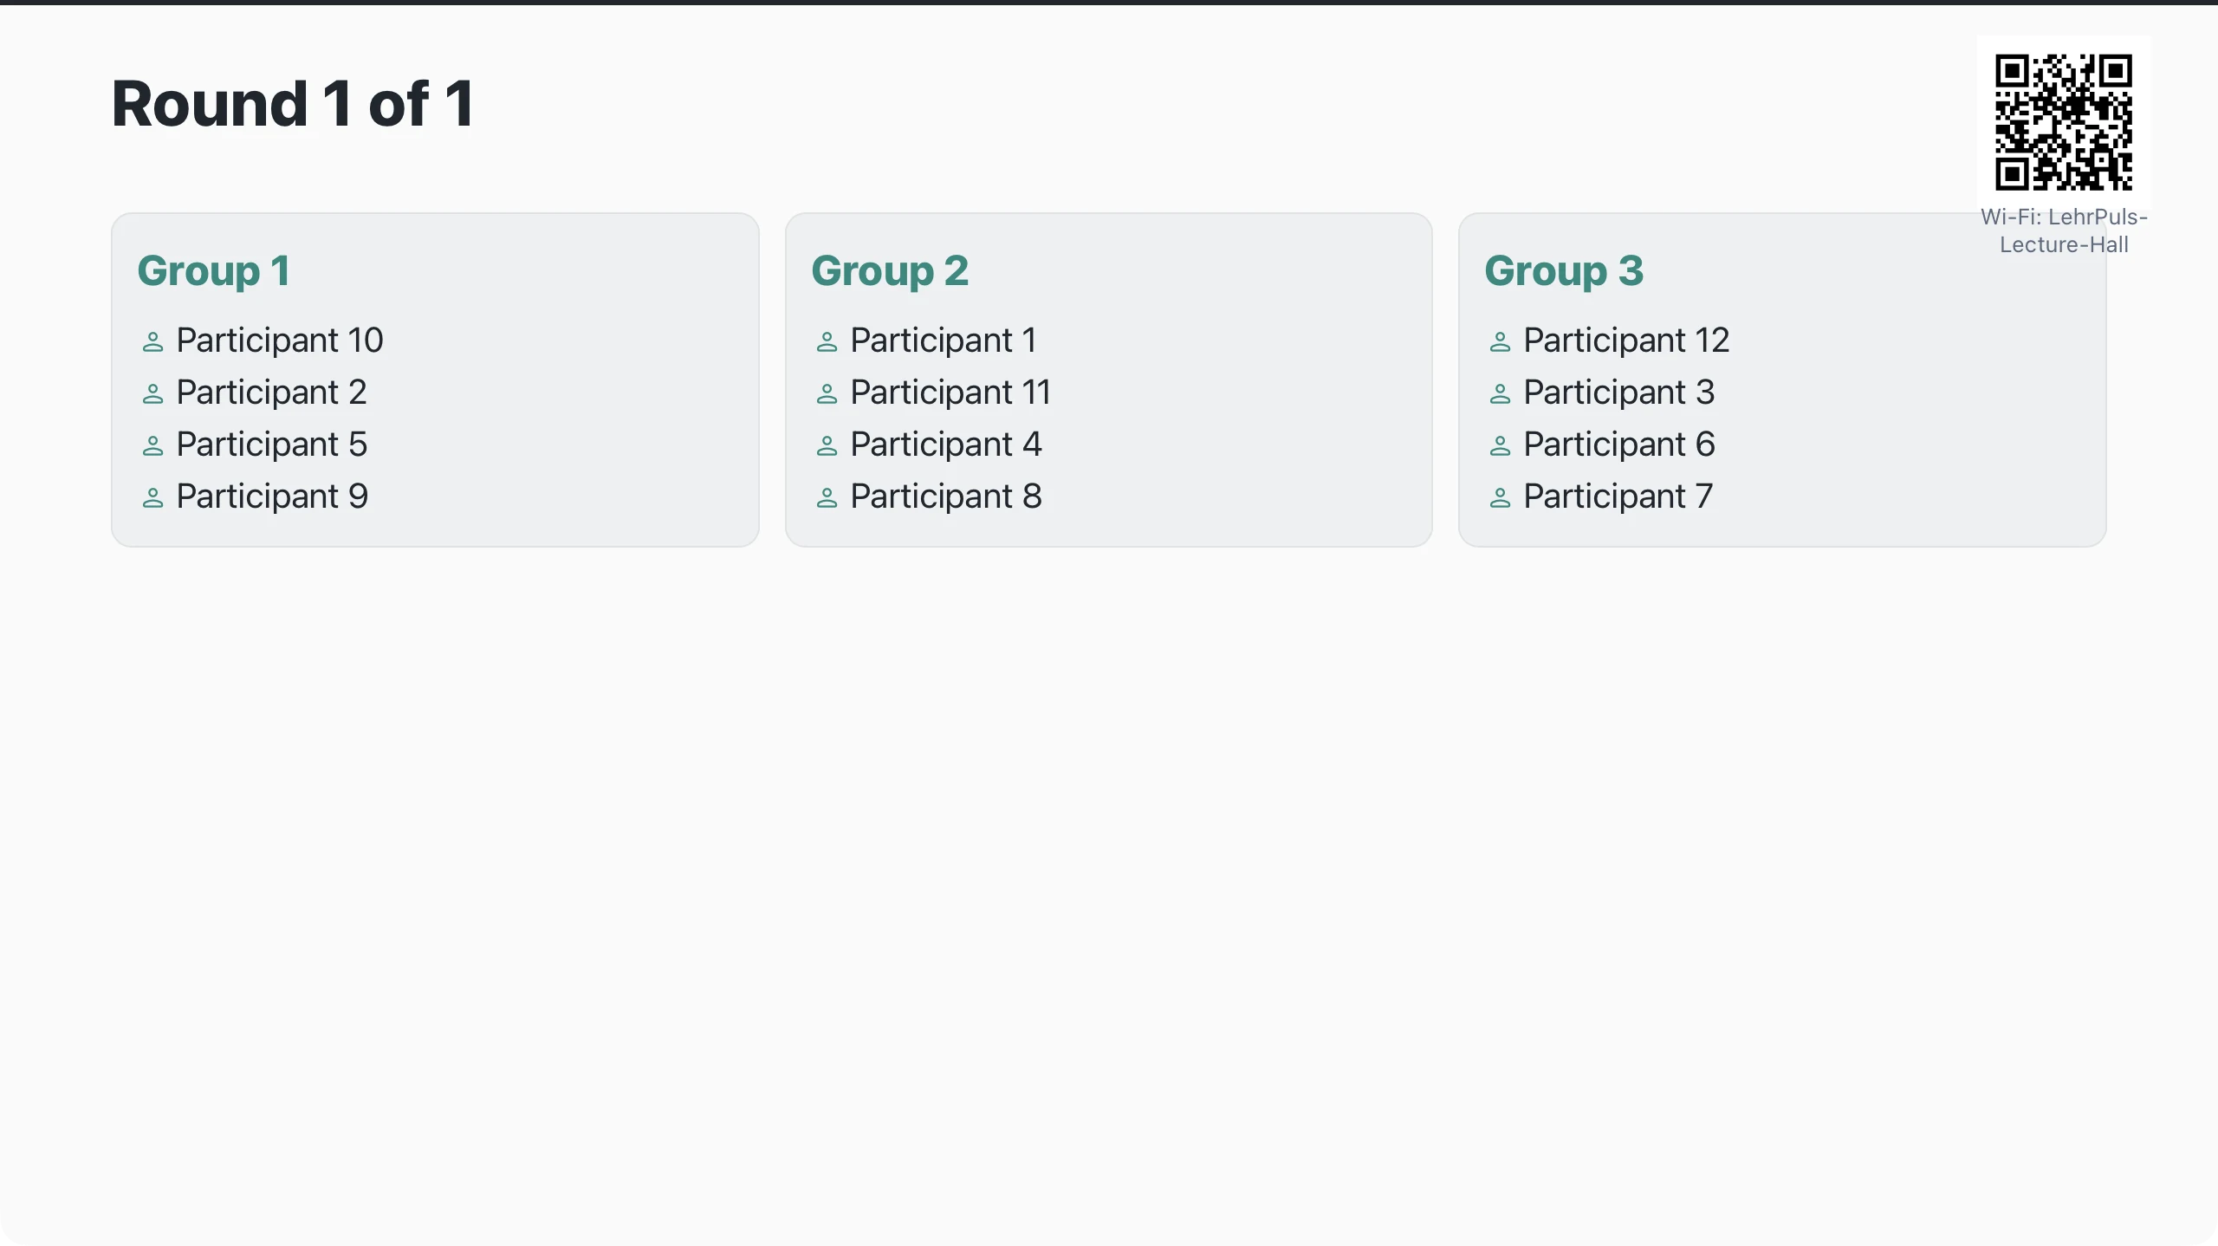
Task: Click the person icon beside Participant 9
Action: tap(152, 497)
